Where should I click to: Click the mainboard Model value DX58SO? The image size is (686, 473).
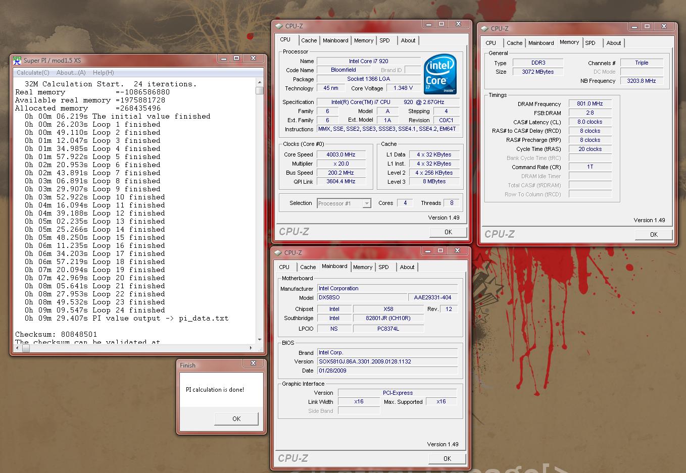362,298
